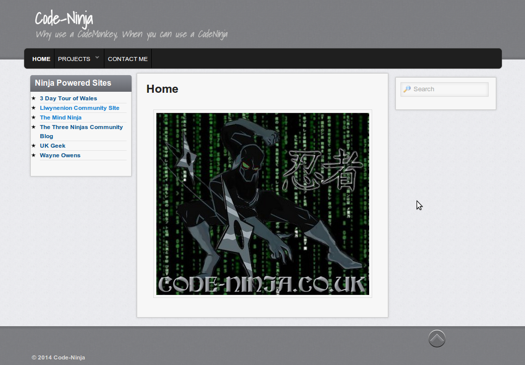Open The Three Ninjas Community Blog link
The width and height of the screenshot is (525, 365).
(81, 127)
